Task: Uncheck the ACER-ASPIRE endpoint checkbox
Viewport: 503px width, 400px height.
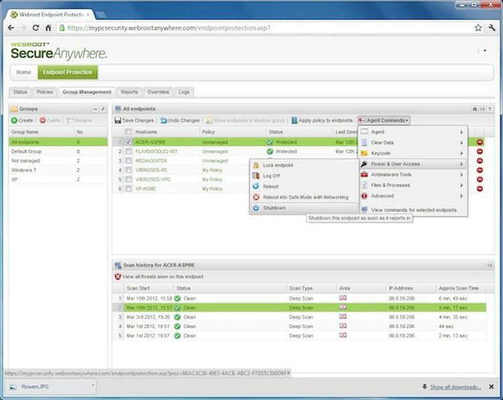Action: coord(128,142)
